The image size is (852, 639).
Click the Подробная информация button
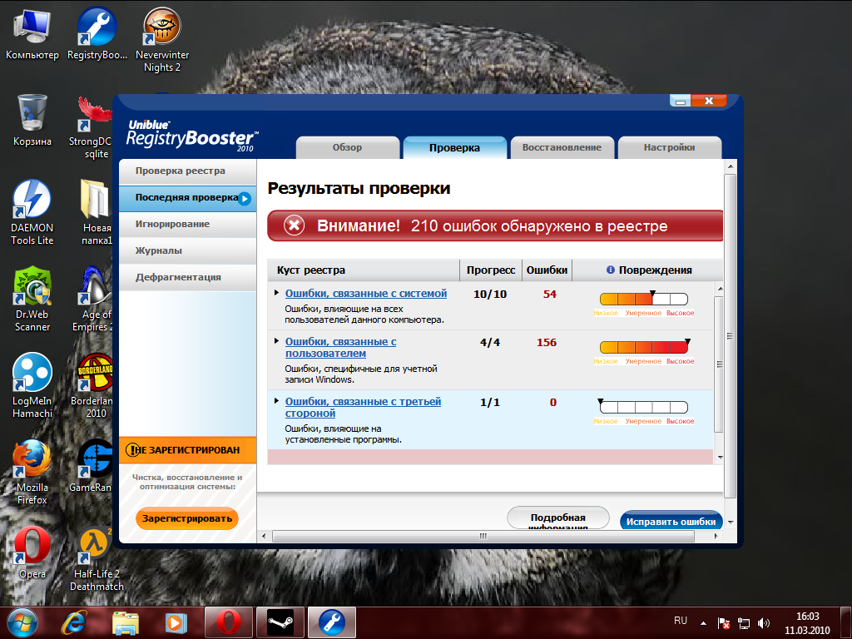(558, 518)
